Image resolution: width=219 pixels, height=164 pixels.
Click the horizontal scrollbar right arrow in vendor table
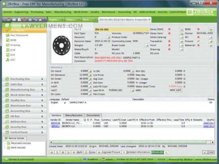(x=213, y=142)
